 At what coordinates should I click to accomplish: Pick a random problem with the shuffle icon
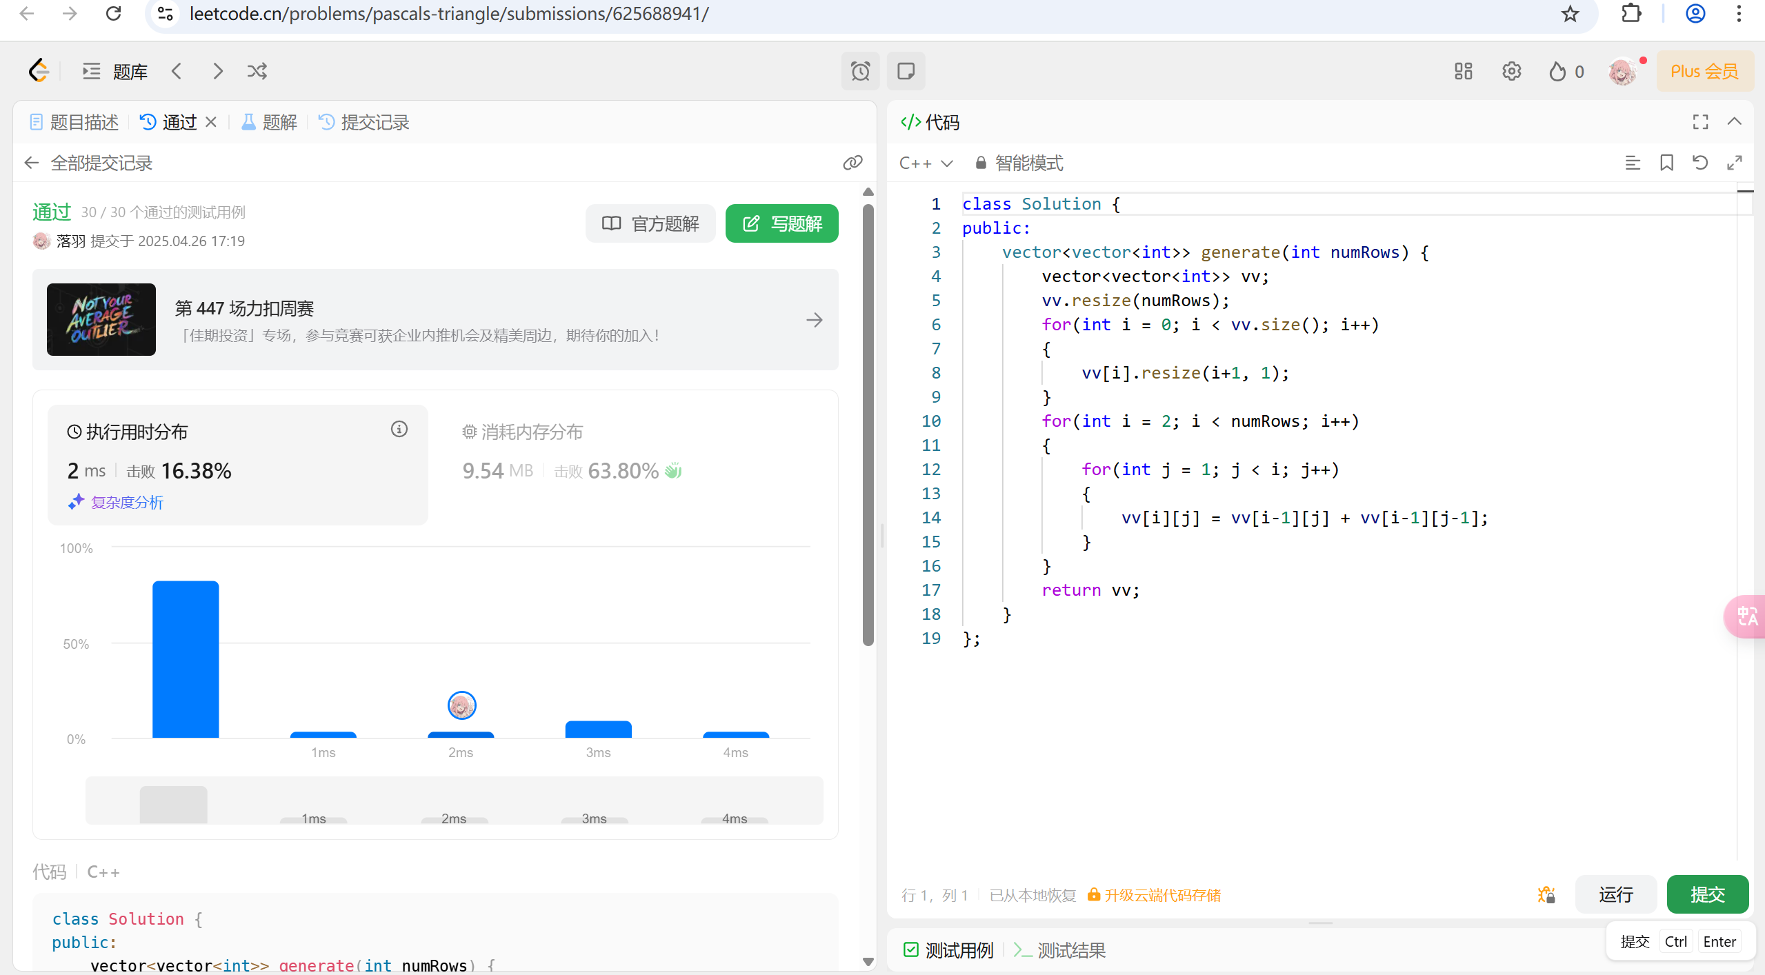coord(257,71)
